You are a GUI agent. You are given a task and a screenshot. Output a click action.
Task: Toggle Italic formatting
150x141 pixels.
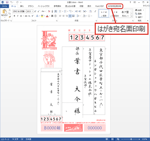click(17, 16)
